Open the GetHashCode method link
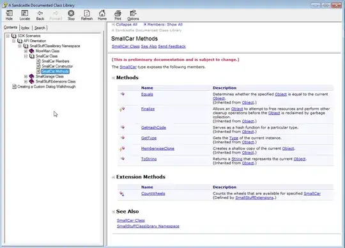Screen dimensions: 345x248 pyautogui.click(x=153, y=128)
